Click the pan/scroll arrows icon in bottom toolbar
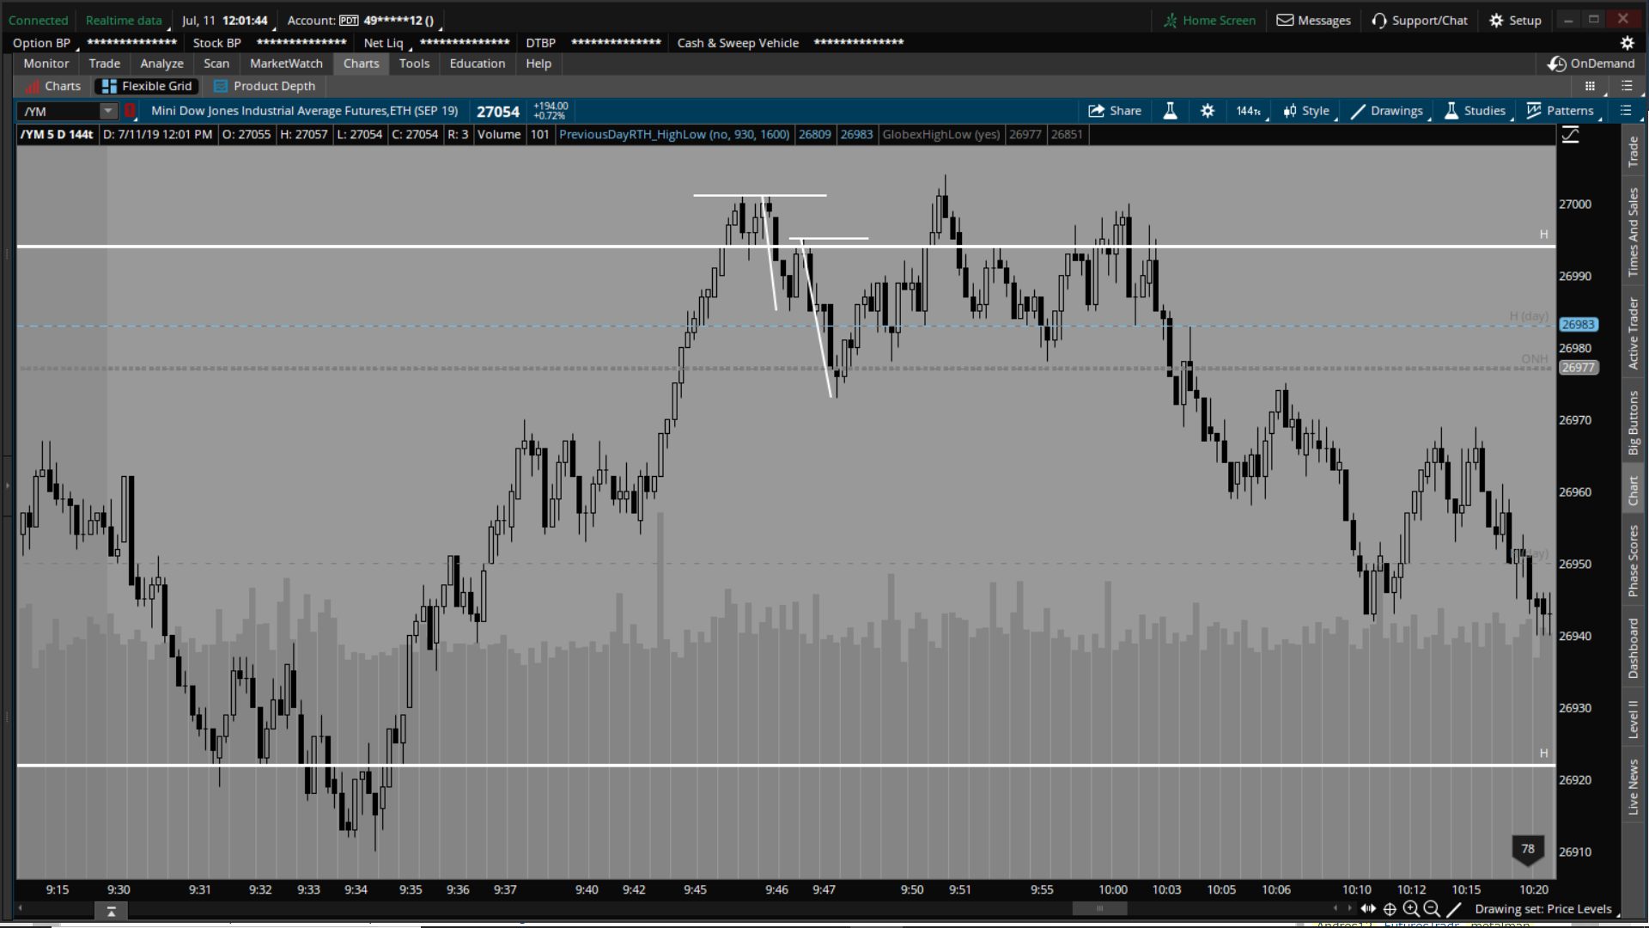1649x928 pixels. [1368, 909]
